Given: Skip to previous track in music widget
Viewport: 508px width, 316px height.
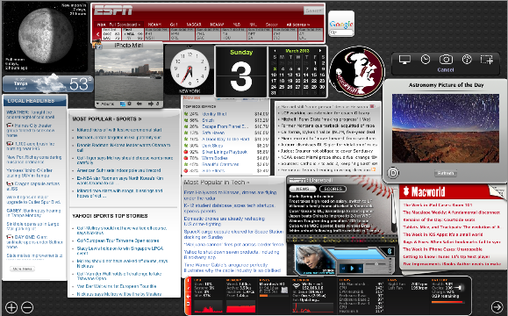Looking at the screenshot, I should 343,269.
